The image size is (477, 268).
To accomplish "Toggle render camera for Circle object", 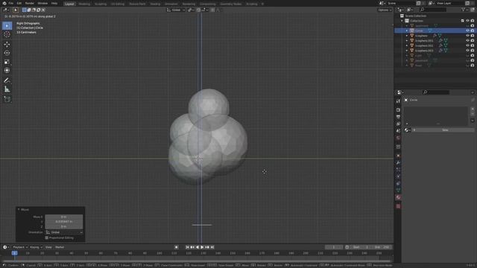I will (x=473, y=31).
